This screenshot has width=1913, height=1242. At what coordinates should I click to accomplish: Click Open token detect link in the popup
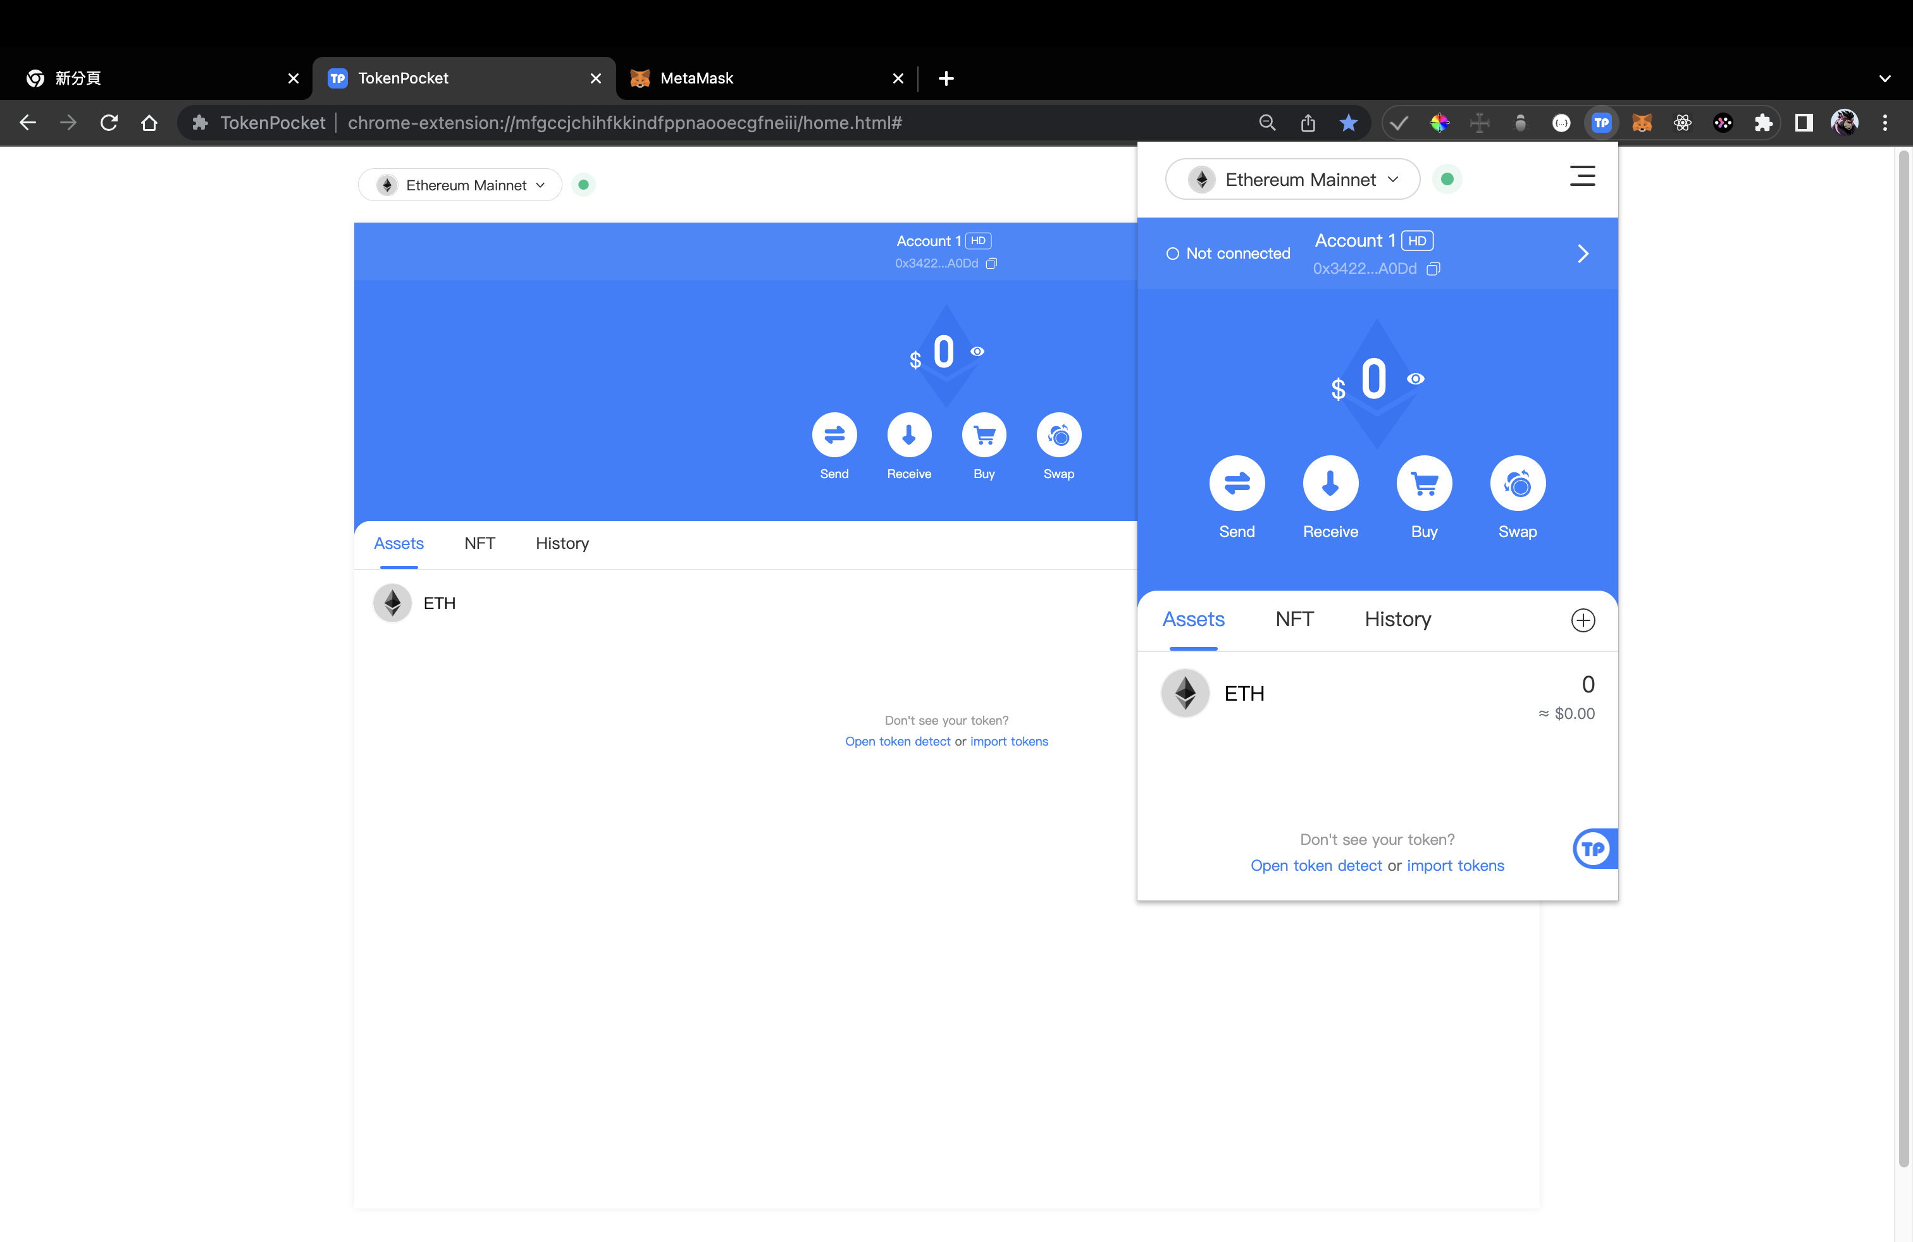tap(1316, 866)
